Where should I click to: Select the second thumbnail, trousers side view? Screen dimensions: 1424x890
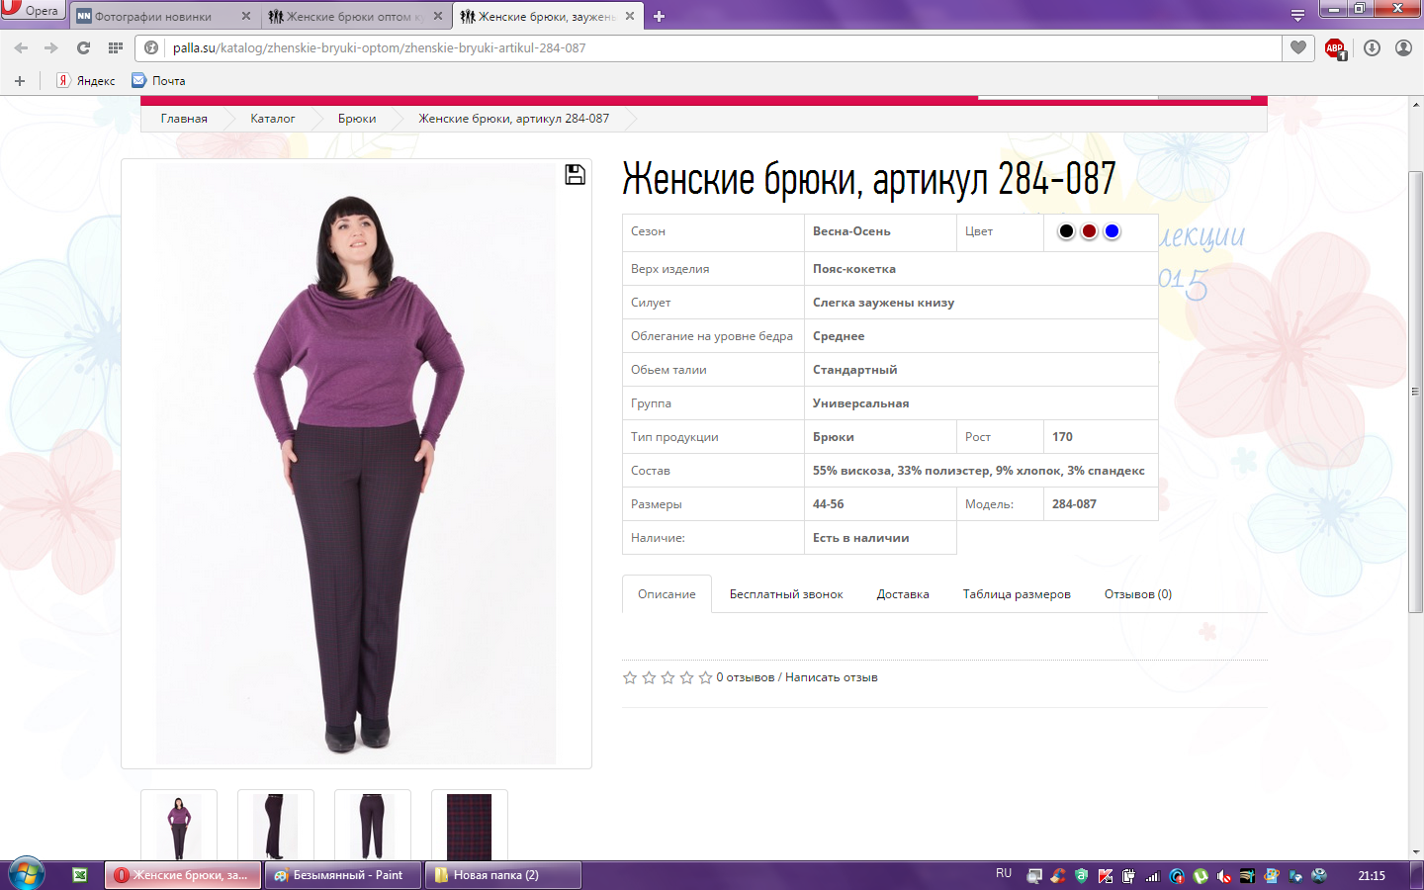(x=276, y=827)
